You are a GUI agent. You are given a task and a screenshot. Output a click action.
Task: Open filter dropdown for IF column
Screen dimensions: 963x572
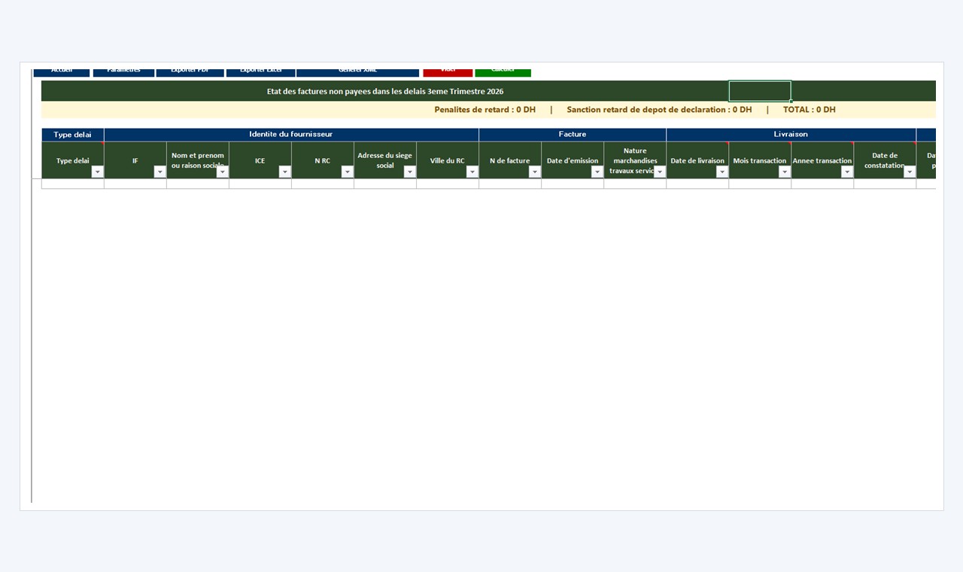click(x=159, y=172)
